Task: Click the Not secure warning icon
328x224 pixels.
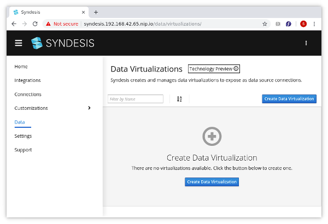Action: click(48, 24)
